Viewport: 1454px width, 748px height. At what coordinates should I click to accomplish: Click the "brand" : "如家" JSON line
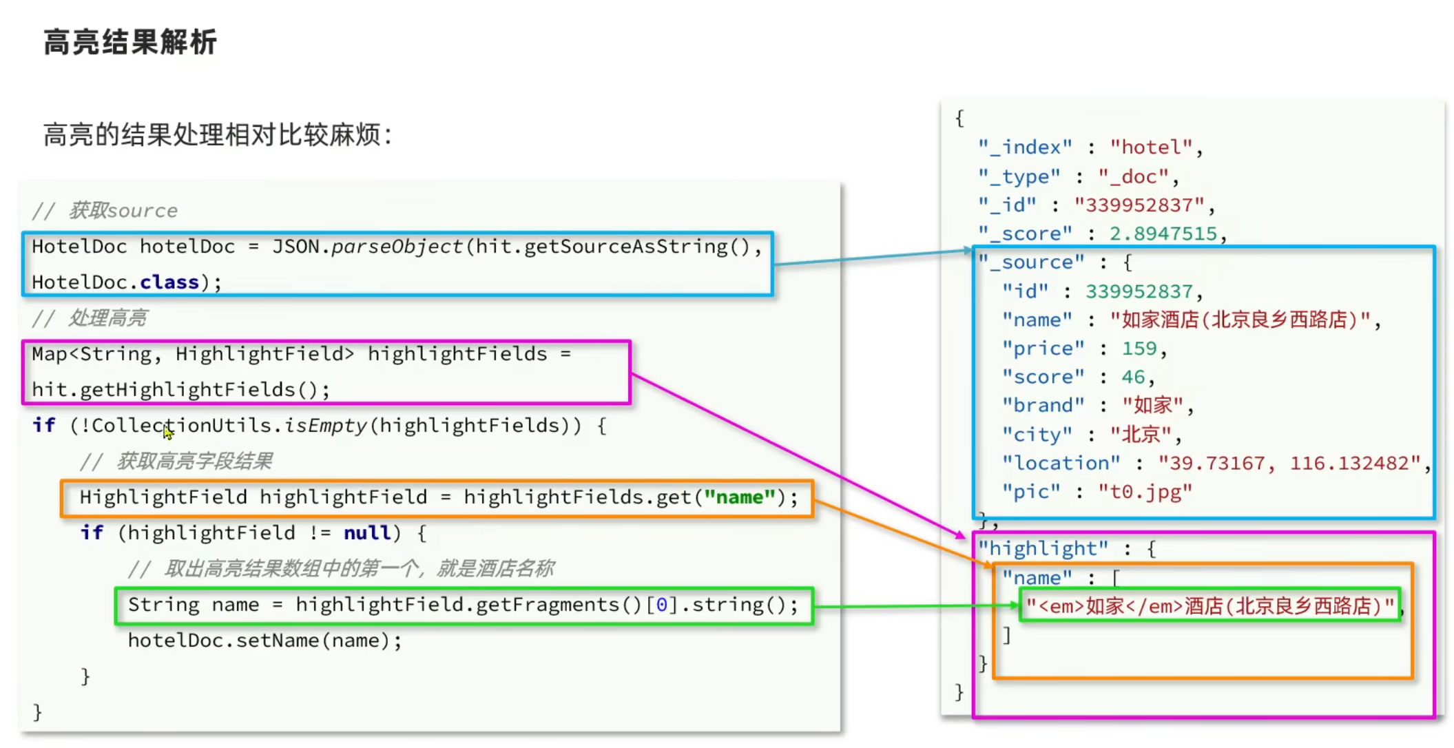pyautogui.click(x=1097, y=405)
